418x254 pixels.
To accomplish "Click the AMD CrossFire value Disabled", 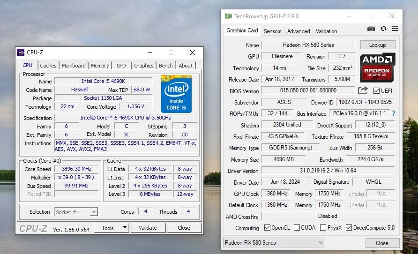I will (328, 216).
